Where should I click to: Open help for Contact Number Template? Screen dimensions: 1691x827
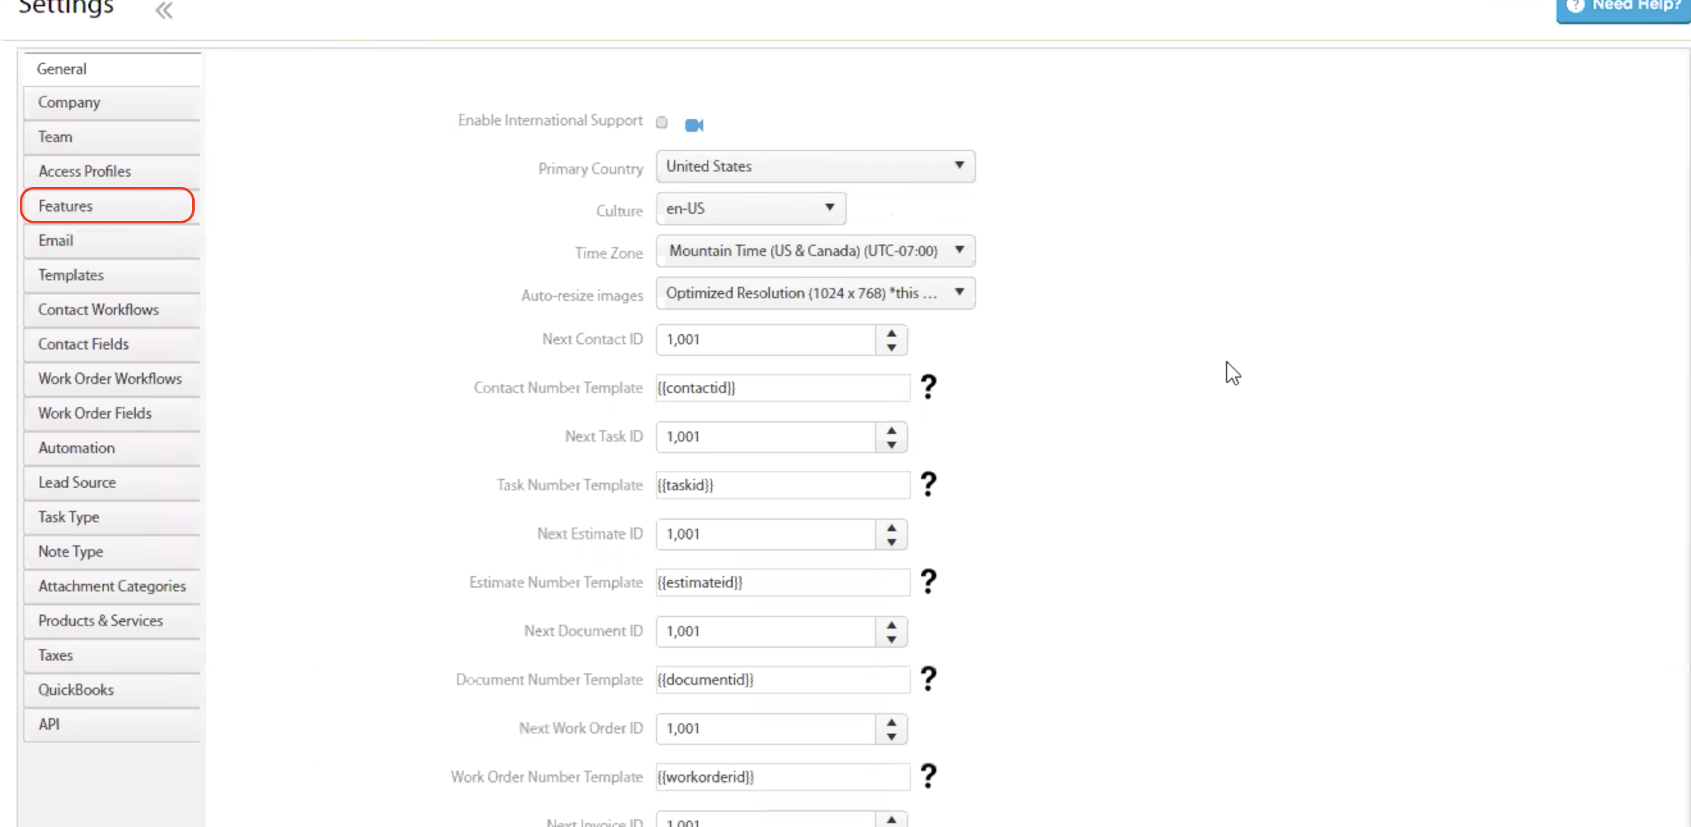(928, 387)
